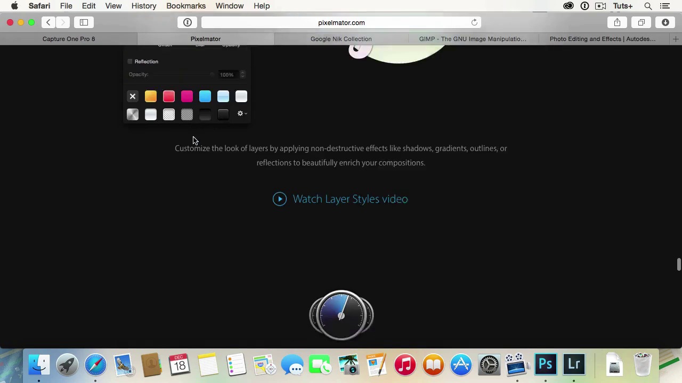Open iBooks from the Dock
The image size is (682, 383).
pyautogui.click(x=433, y=365)
